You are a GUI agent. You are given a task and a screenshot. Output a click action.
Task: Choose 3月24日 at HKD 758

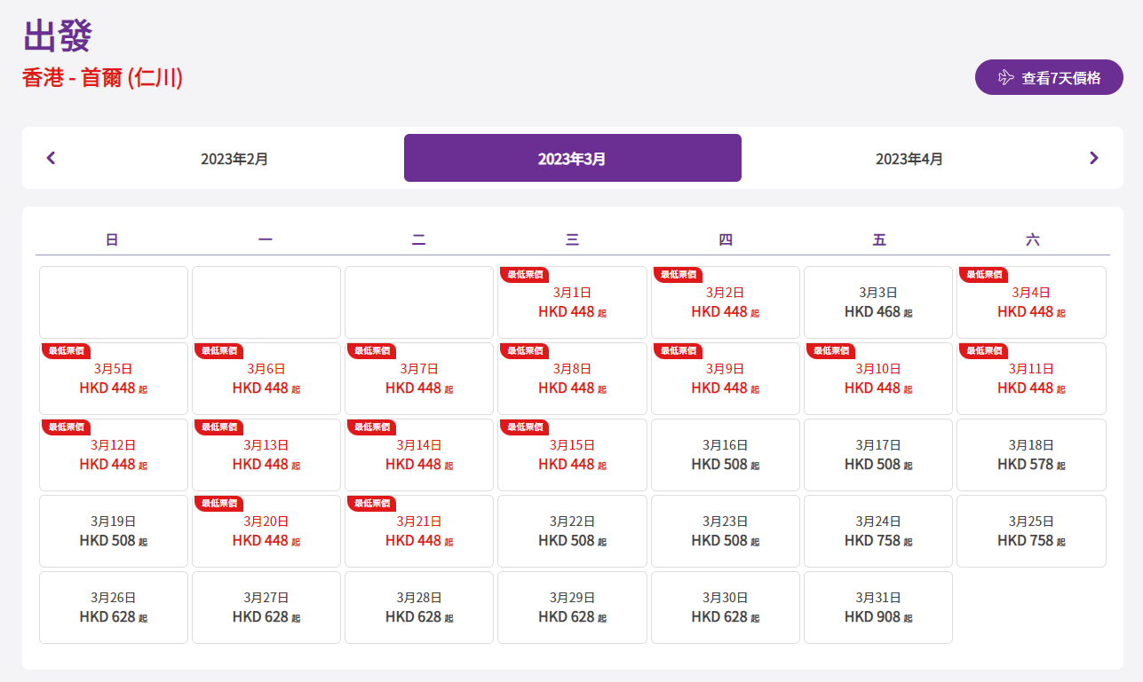click(x=877, y=531)
